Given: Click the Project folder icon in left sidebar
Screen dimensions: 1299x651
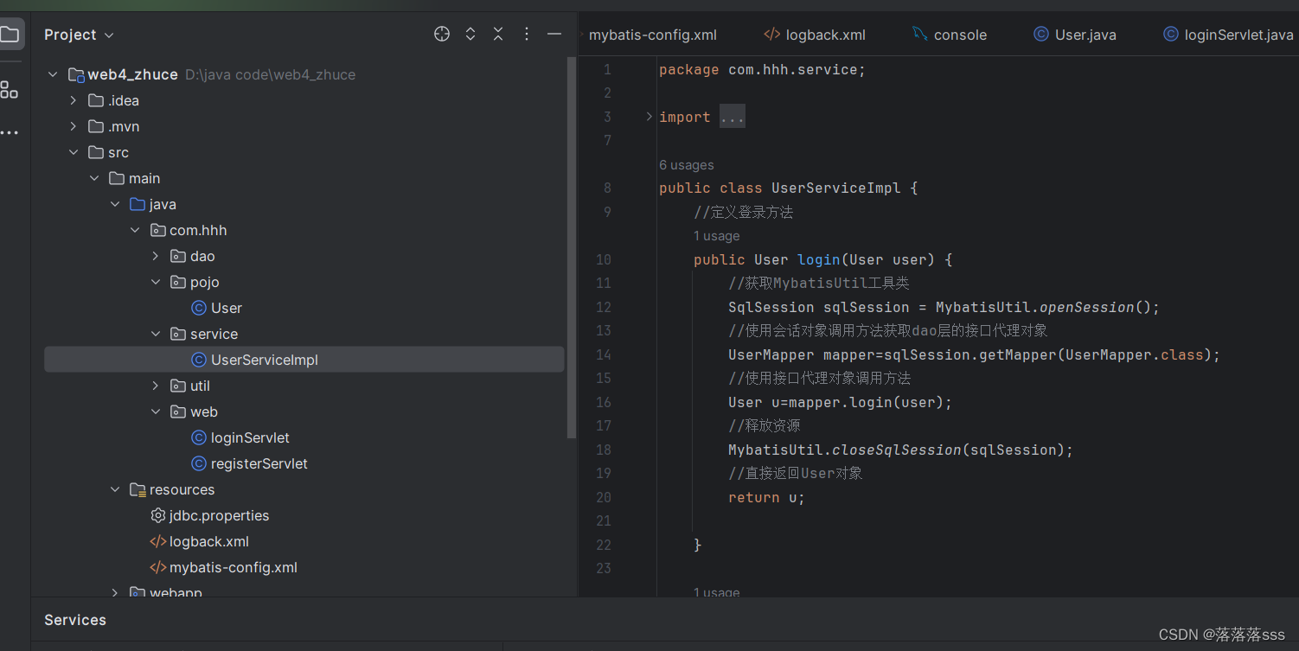Looking at the screenshot, I should coord(12,33).
